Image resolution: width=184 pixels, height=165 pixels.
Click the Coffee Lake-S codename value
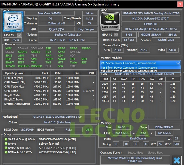point(56,24)
